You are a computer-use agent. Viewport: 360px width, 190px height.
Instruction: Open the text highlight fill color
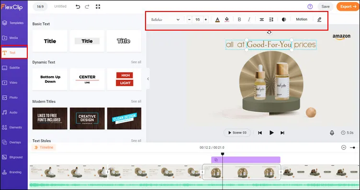pos(227,20)
